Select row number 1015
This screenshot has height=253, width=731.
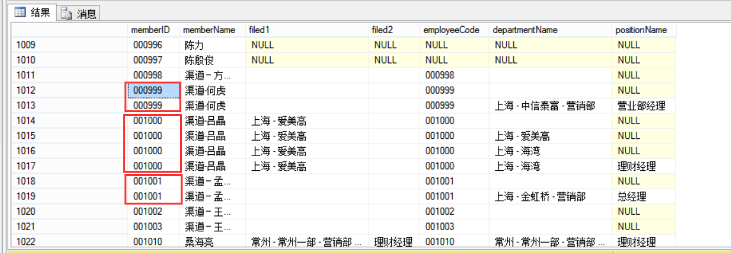(x=70, y=136)
